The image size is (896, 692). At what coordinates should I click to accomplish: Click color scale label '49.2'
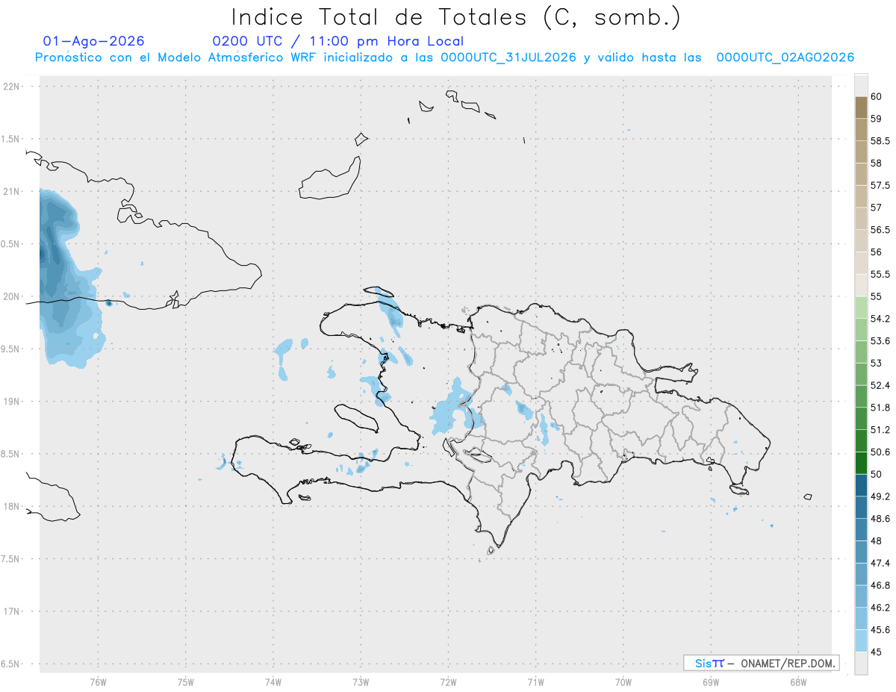click(x=880, y=496)
